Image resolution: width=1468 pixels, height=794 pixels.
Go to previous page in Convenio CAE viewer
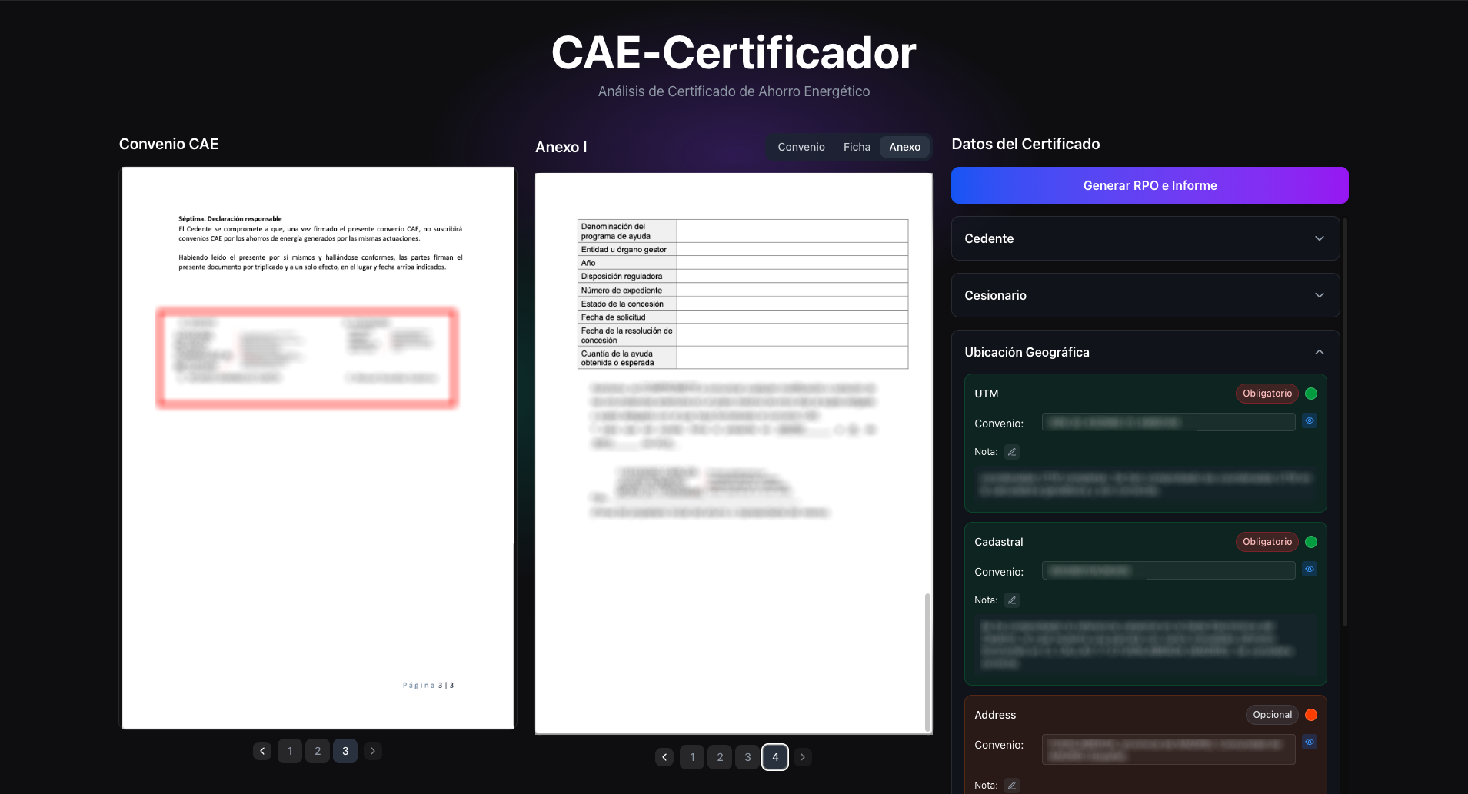point(261,750)
